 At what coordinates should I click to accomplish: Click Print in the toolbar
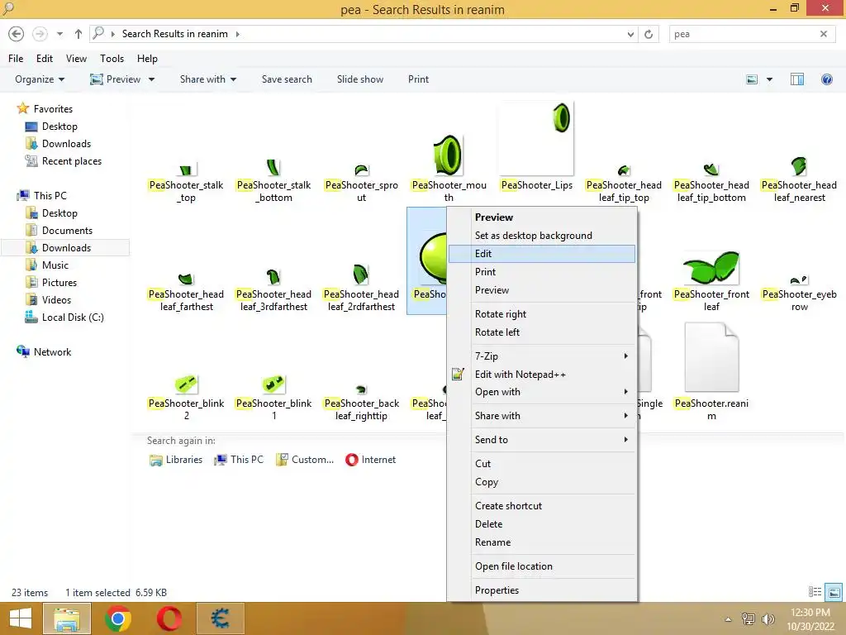point(418,79)
